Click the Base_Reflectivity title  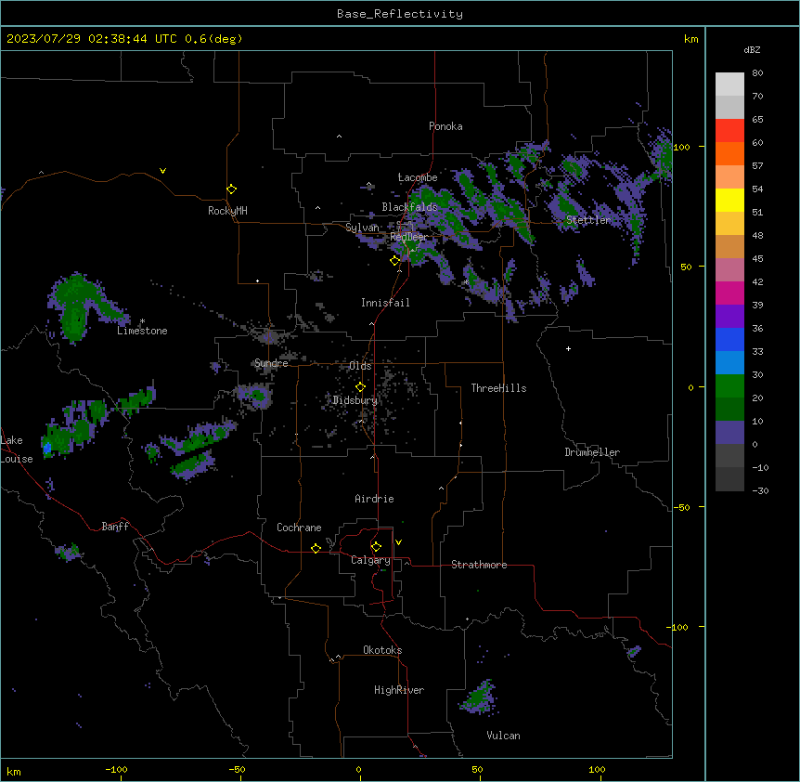point(400,14)
